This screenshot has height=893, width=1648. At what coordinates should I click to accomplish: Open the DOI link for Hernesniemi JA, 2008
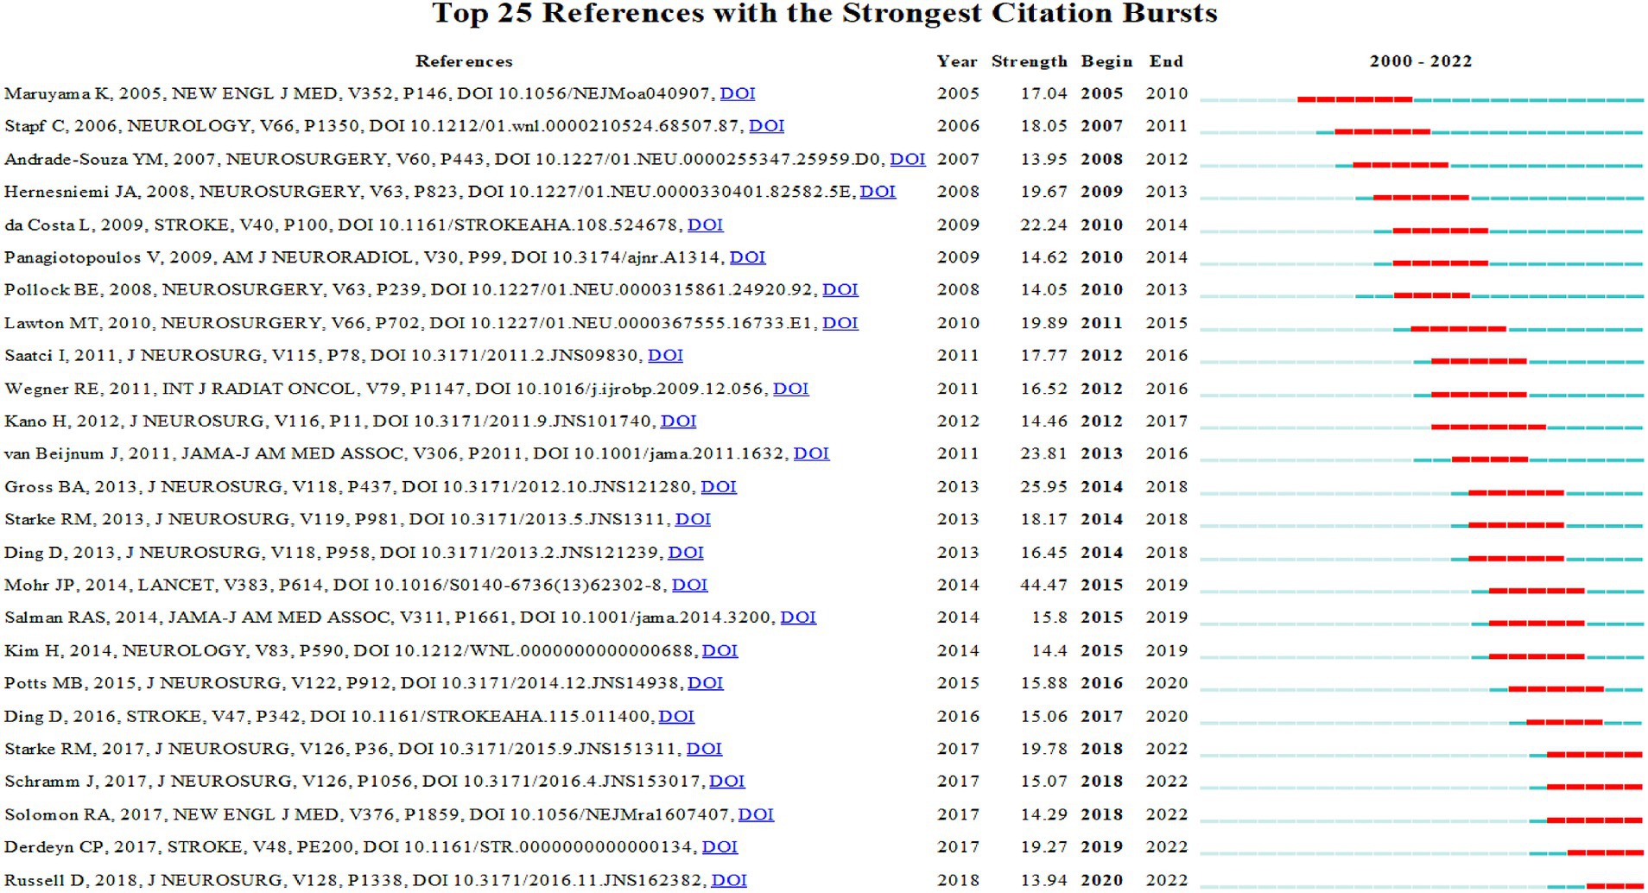878,192
